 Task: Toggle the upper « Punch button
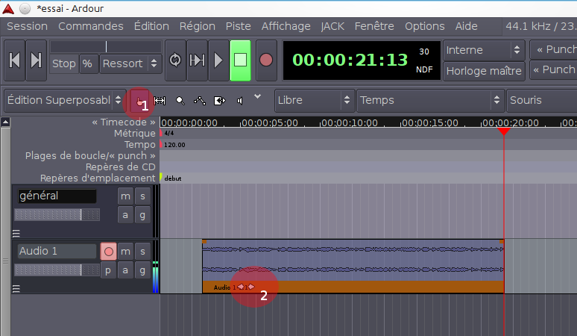[x=553, y=50]
